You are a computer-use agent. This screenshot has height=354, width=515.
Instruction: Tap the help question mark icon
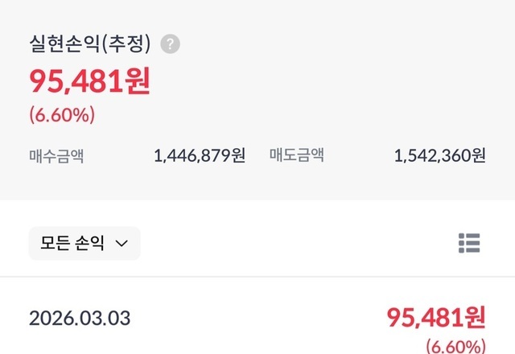(x=170, y=44)
